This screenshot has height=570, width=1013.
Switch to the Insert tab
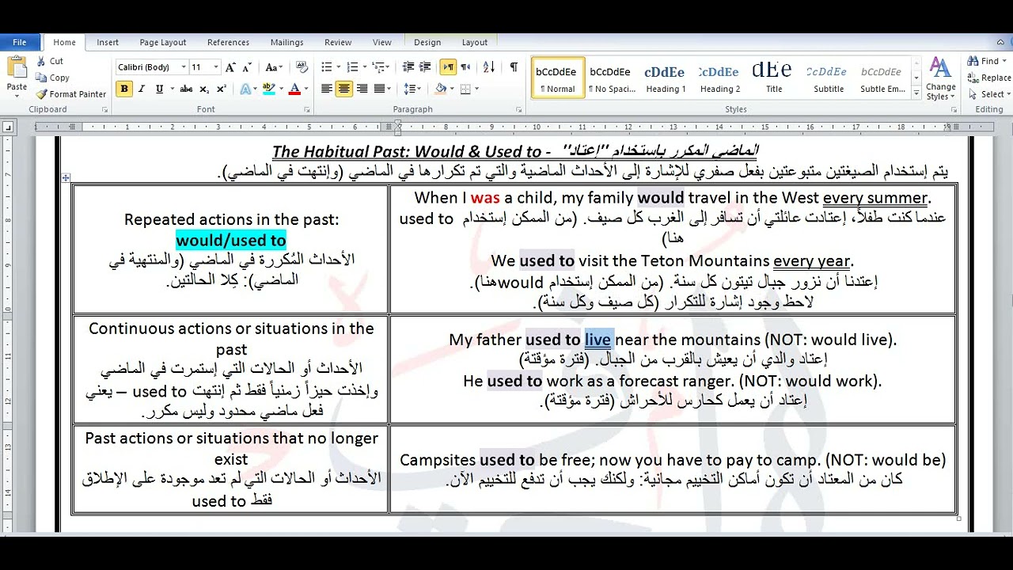tap(108, 43)
